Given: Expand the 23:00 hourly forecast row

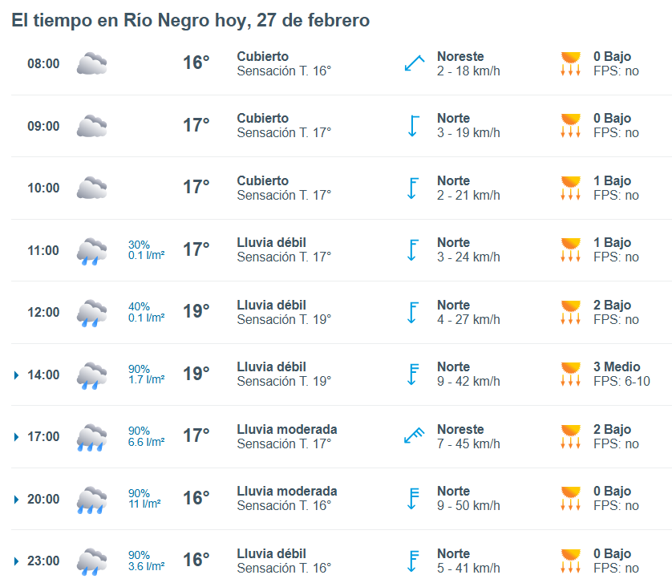Looking at the screenshot, I should coord(17,561).
